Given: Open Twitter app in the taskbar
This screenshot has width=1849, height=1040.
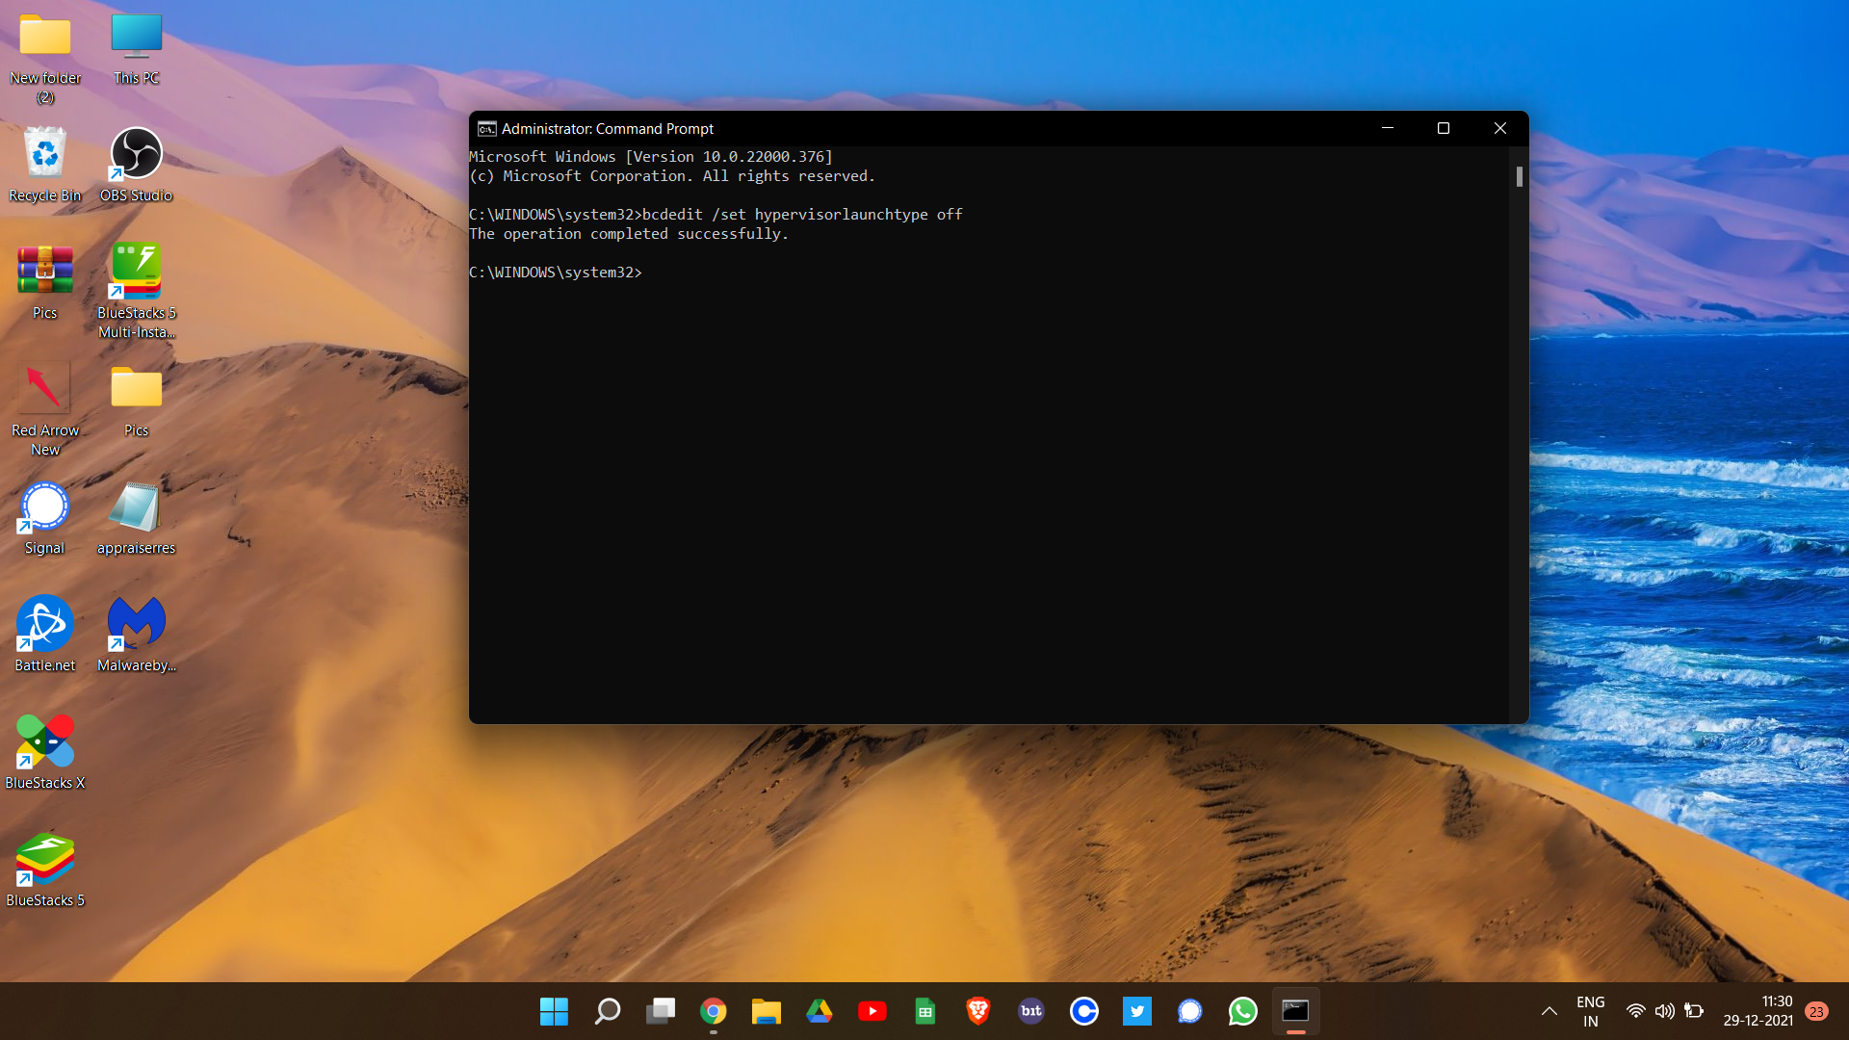Looking at the screenshot, I should coord(1136,1011).
